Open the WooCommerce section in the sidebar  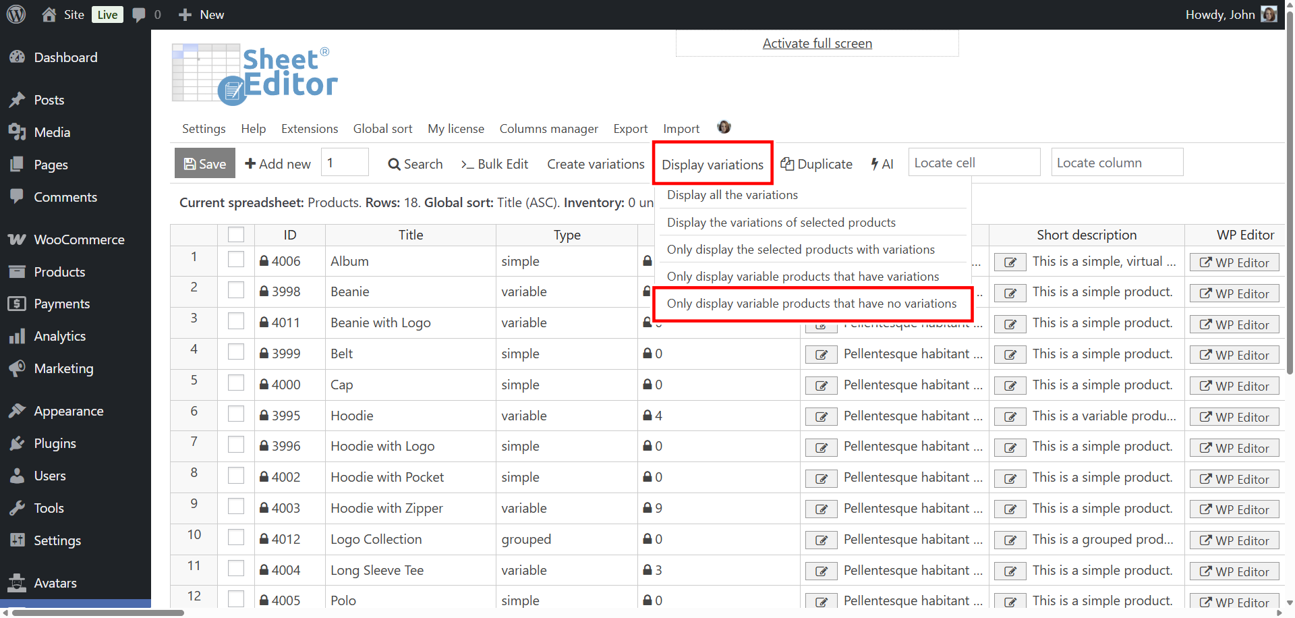click(78, 239)
